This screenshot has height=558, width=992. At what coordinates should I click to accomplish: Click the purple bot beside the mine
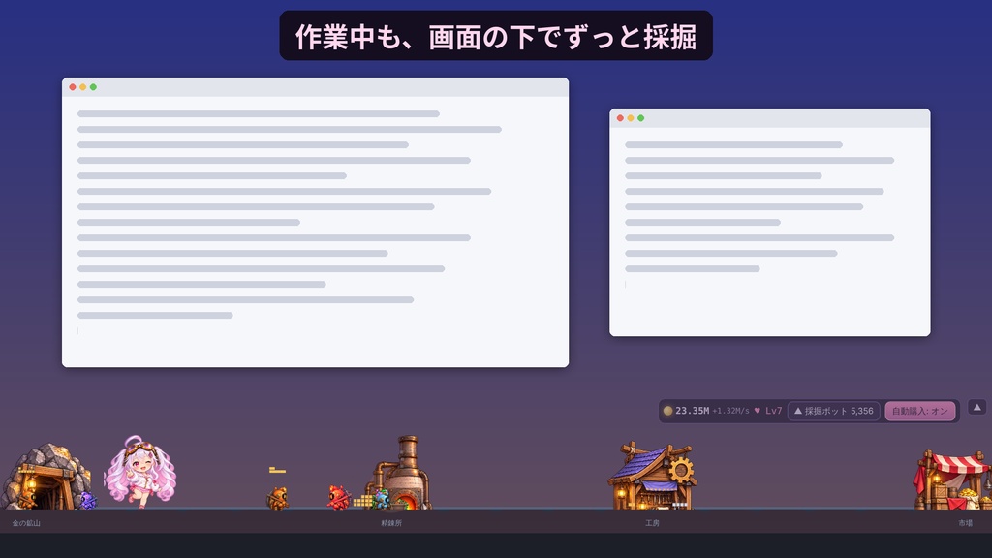click(x=88, y=501)
